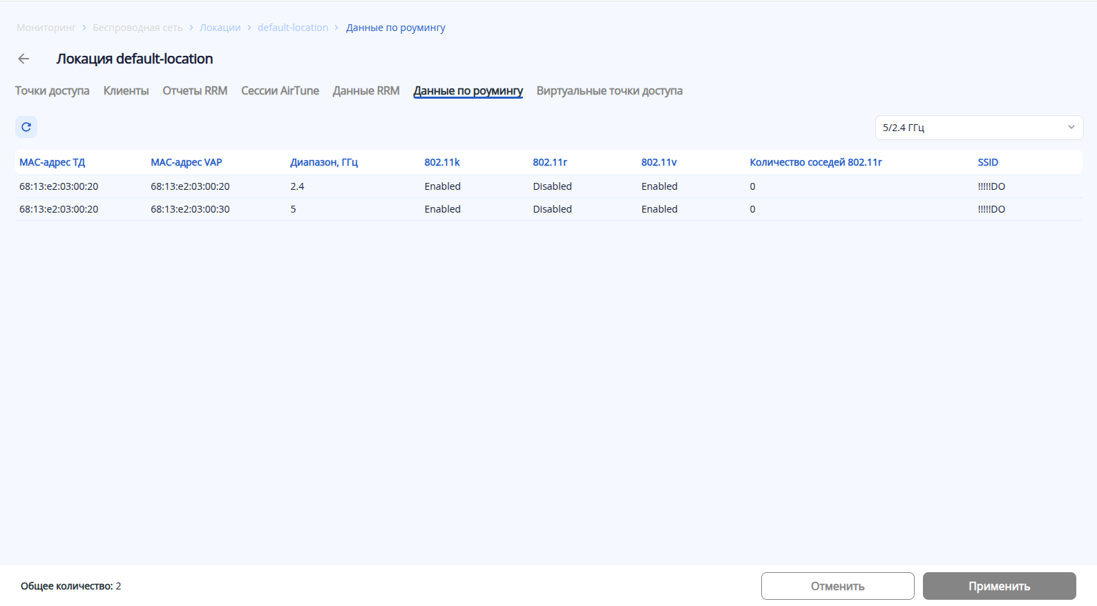This screenshot has width=1097, height=606.
Task: Navigate to the Локации breadcrumb
Action: click(220, 28)
